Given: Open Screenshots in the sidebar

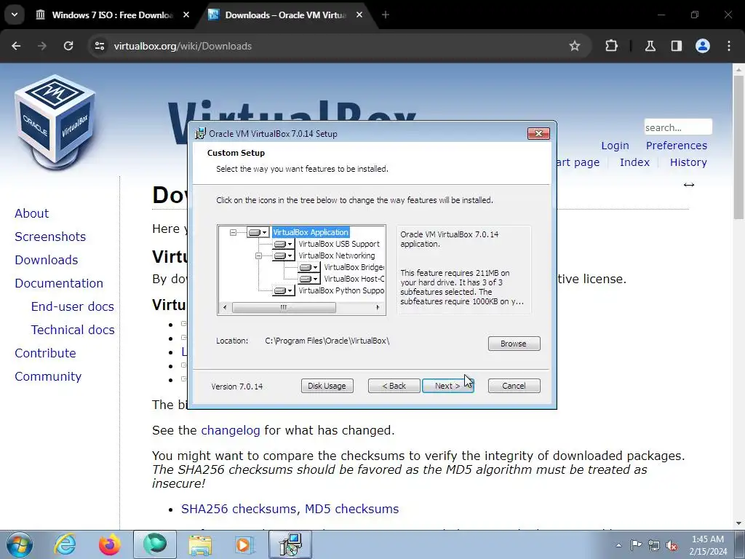Looking at the screenshot, I should click(50, 237).
